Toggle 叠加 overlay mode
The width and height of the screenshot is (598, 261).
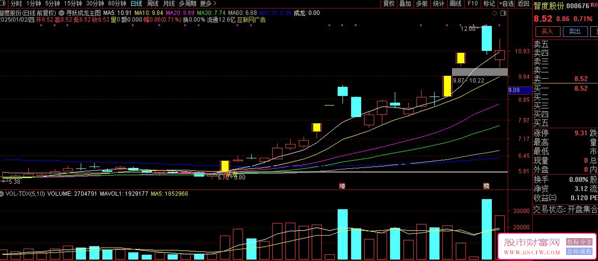pos(405,3)
